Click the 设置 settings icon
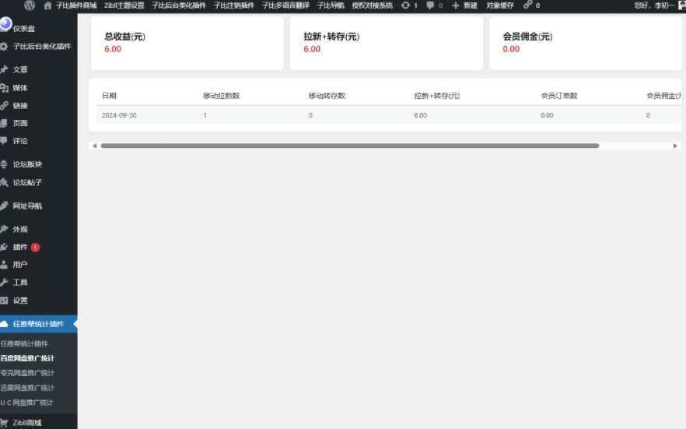686x429 pixels. (4, 301)
